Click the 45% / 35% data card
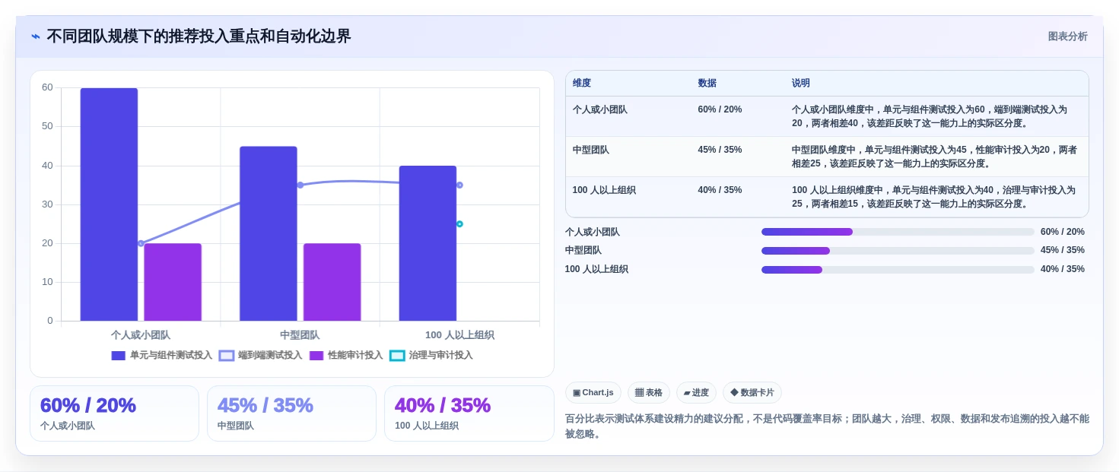The image size is (1119, 472). click(x=291, y=413)
